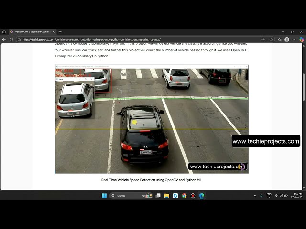
Task: Click the browser Back arrow
Action: pos(4,39)
